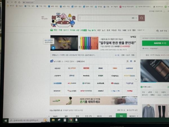Screen dimensions: 169x127
Task: Click the browser home icon
Action: (19, 2)
